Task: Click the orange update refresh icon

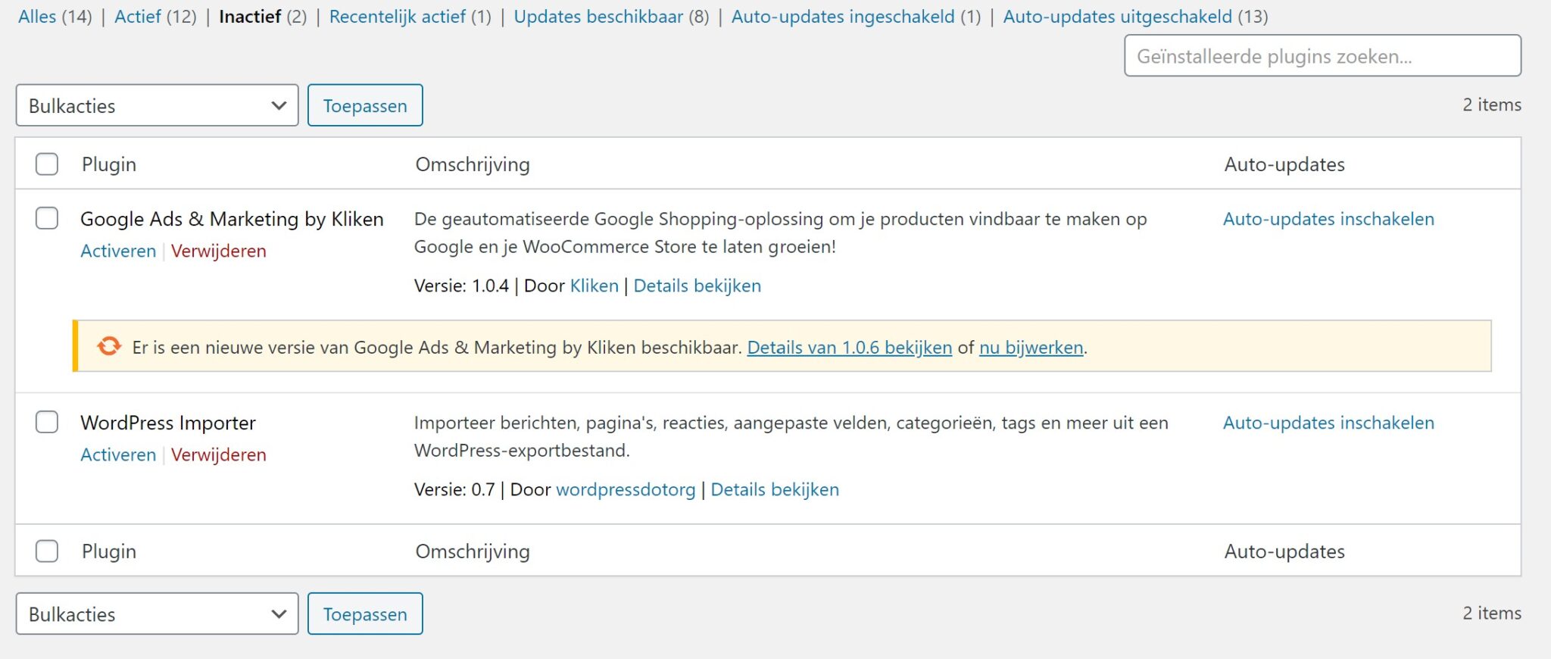Action: point(109,346)
